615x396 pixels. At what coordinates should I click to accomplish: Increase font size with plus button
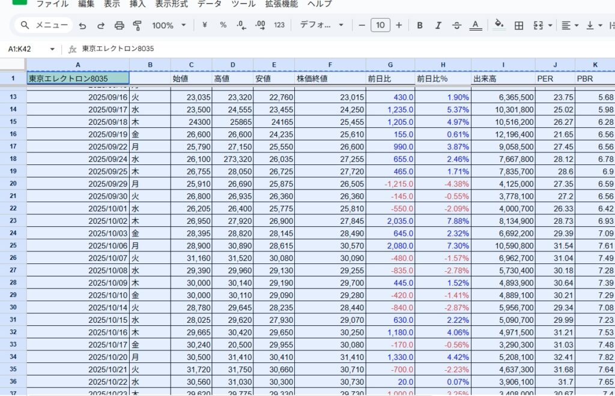[x=399, y=25]
